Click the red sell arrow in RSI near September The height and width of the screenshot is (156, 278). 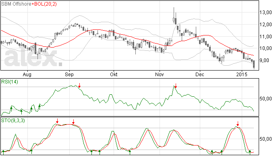[x=79, y=85]
